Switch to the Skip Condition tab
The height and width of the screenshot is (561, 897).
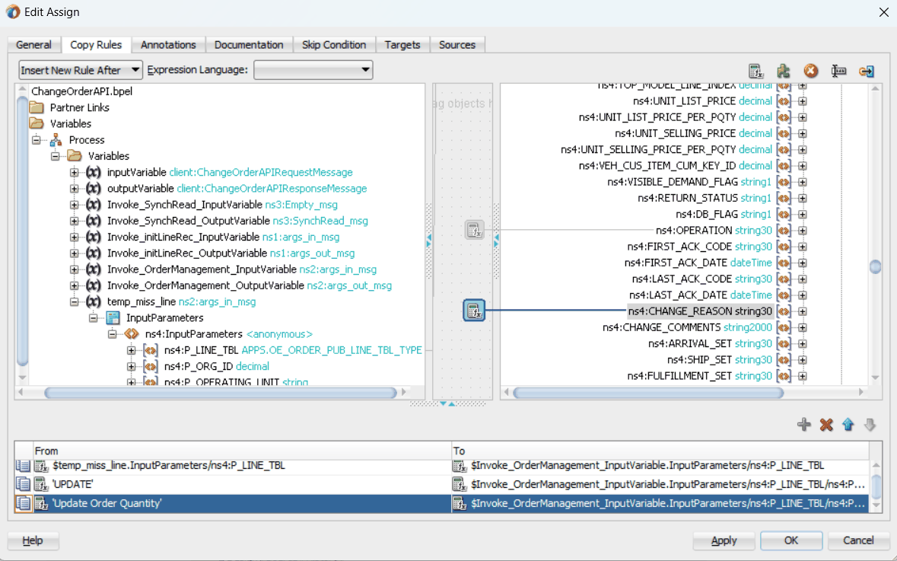click(333, 45)
